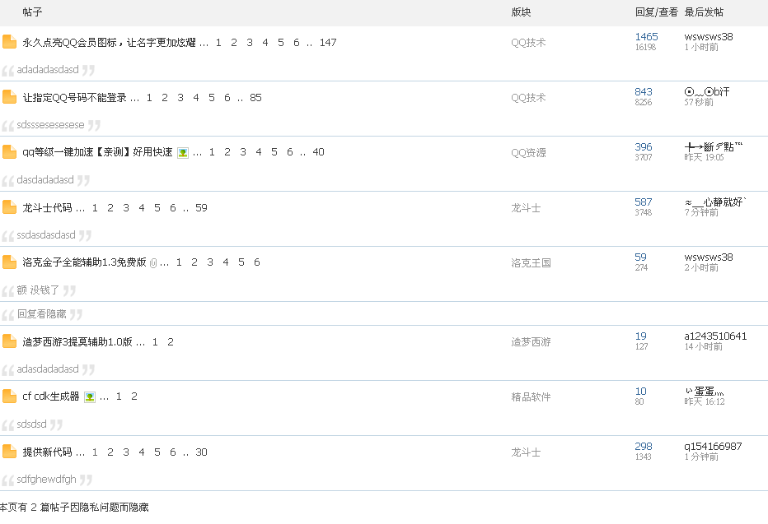
Task: Open 龙斗士 board in 龙斗士代码 row
Action: 526,208
